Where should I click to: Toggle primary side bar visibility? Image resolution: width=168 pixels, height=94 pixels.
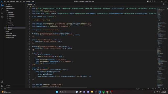point(148,1)
